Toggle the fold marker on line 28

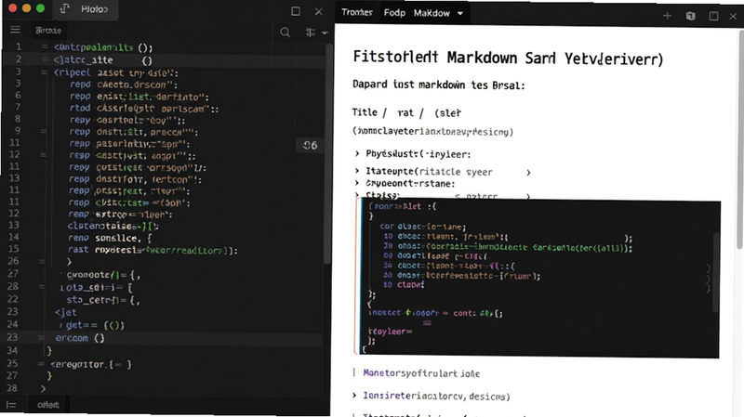[42, 287]
